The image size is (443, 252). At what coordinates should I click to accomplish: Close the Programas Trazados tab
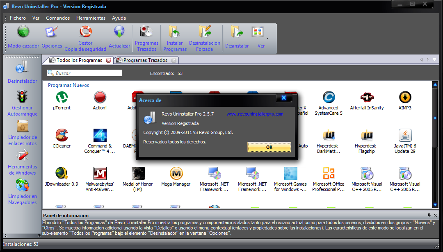tap(174, 60)
